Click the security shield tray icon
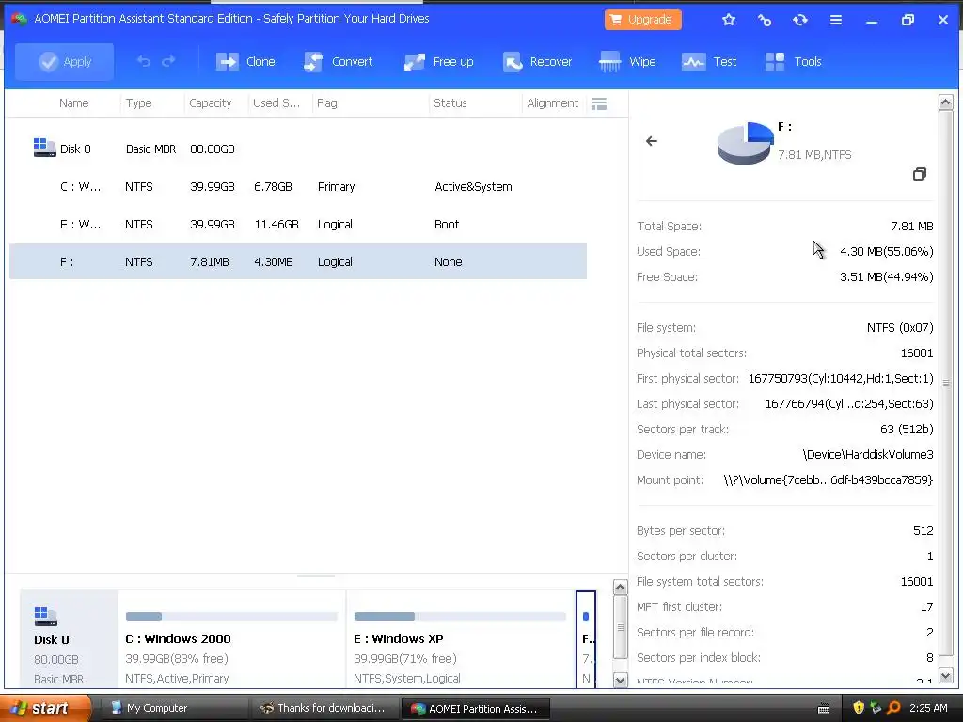 (859, 709)
